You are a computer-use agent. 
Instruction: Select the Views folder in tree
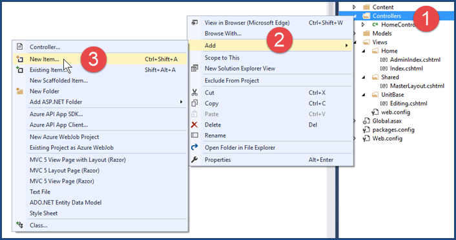tap(380, 42)
